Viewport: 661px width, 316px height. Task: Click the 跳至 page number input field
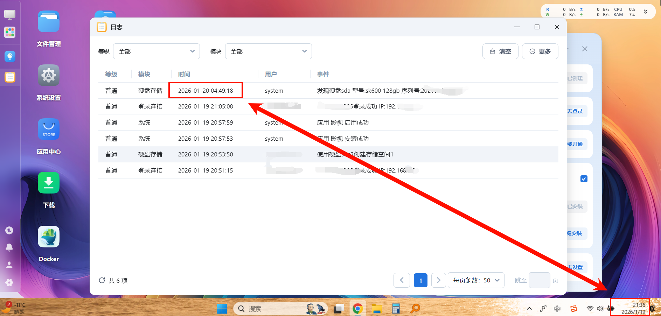pyautogui.click(x=539, y=280)
